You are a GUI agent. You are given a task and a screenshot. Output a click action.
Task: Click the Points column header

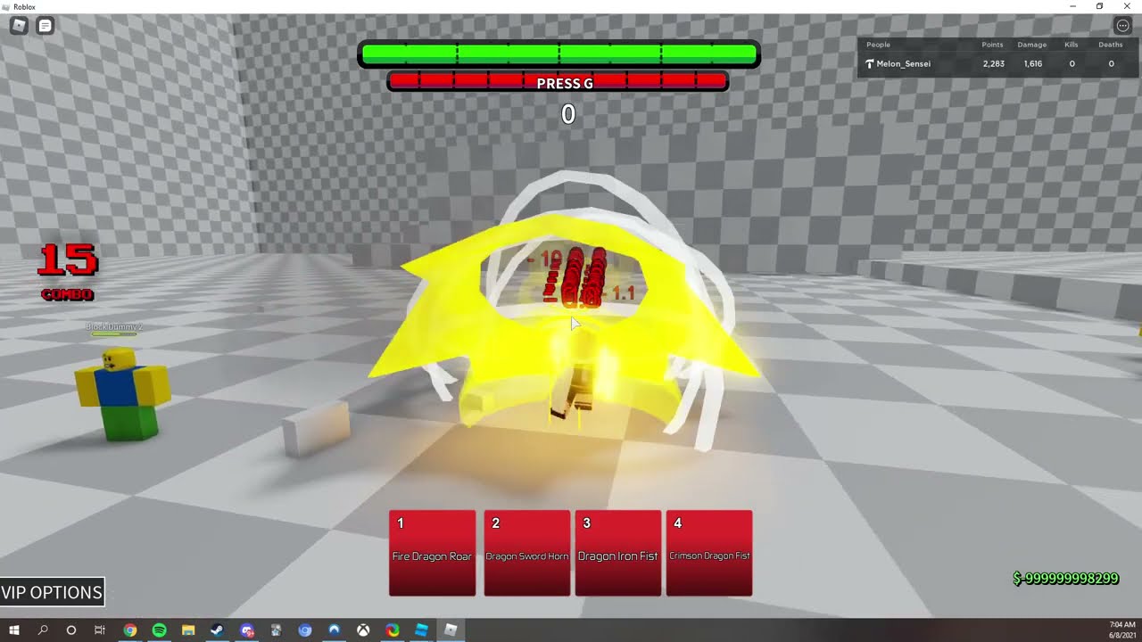992,45
